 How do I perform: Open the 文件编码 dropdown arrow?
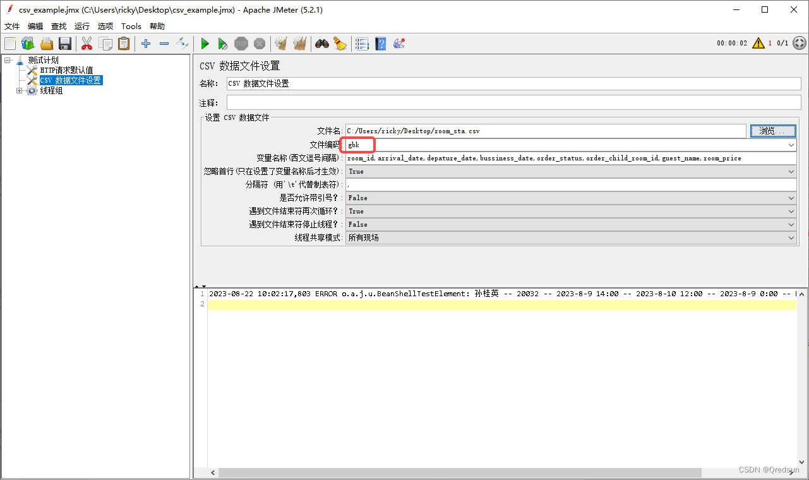[791, 145]
